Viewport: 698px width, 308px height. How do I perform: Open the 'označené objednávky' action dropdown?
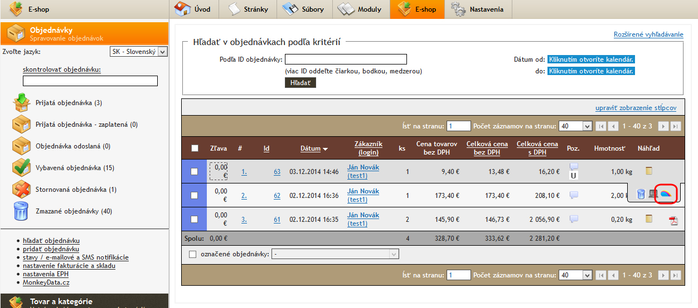tap(336, 254)
